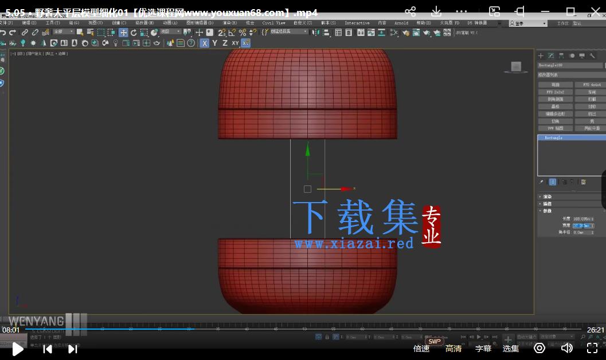Open the 视图(V) menu
The height and width of the screenshot is (360, 606).
95,23
